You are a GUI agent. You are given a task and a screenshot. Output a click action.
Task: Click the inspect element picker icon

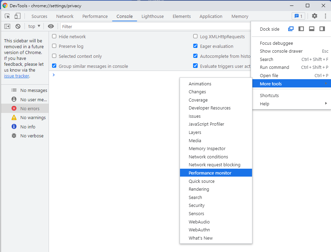tap(7, 16)
